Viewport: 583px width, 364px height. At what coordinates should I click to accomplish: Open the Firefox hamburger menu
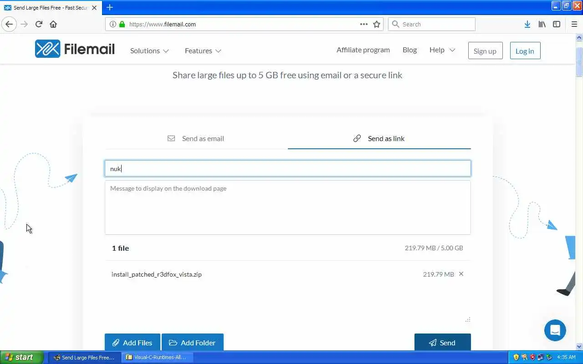[574, 24]
